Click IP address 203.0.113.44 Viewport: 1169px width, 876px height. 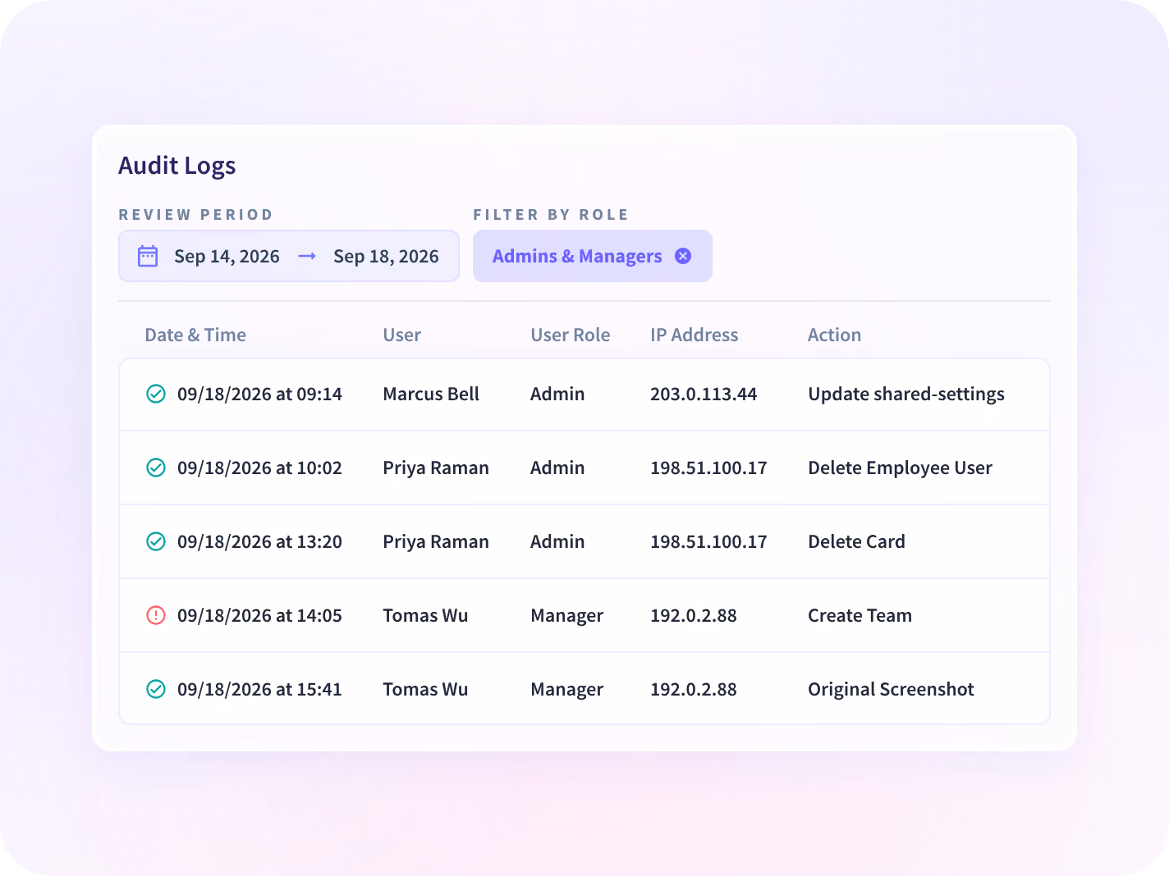tap(704, 394)
